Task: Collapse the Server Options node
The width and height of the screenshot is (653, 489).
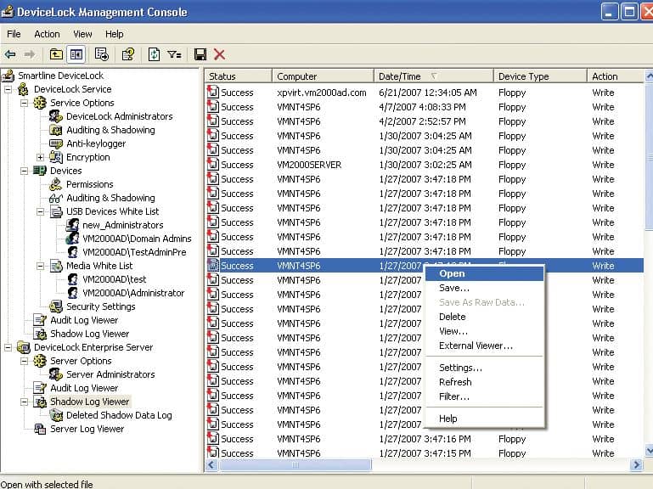Action: tap(24, 361)
